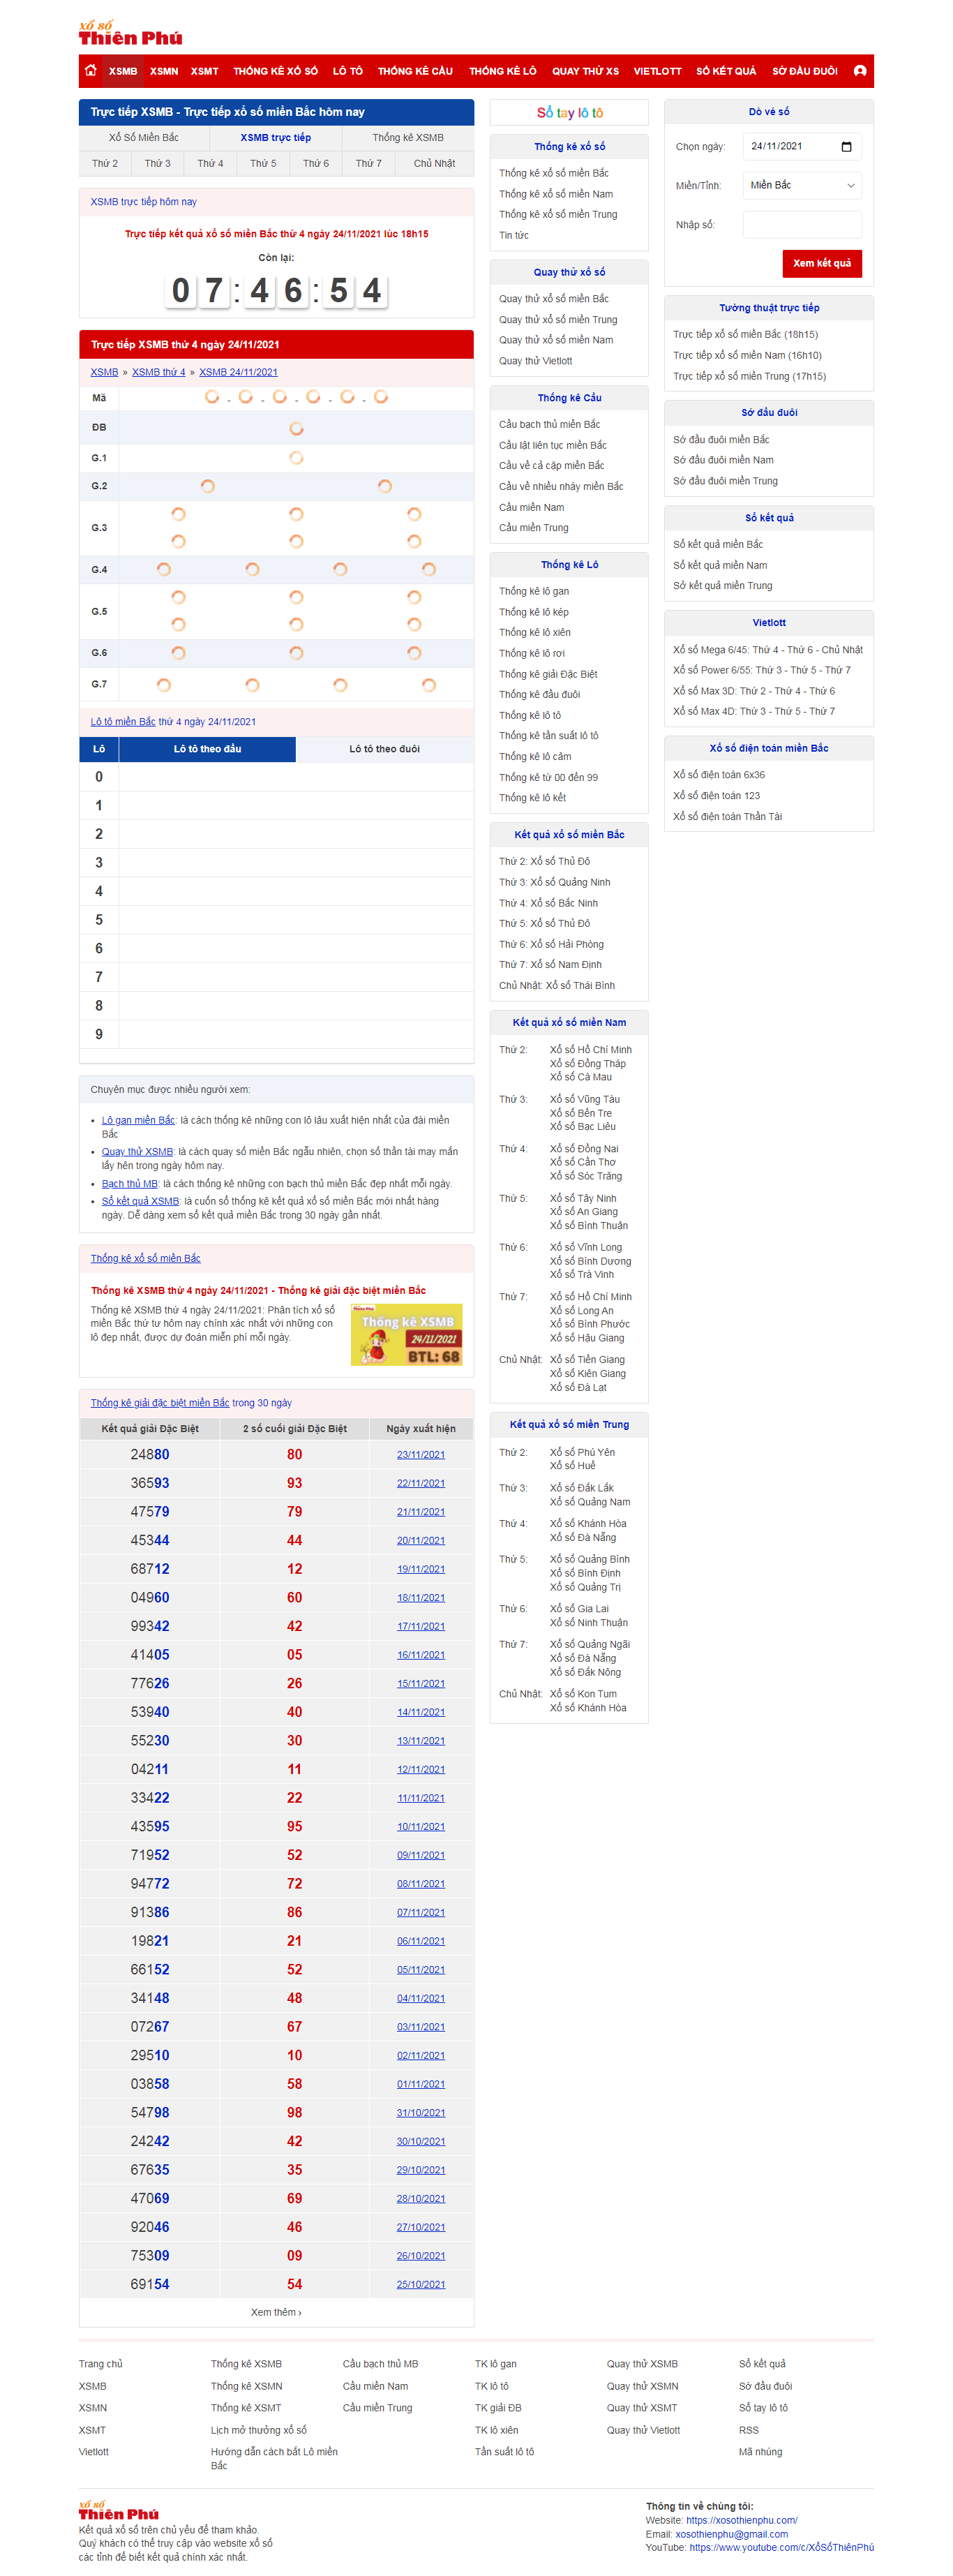The width and height of the screenshot is (953, 2576).
Task: Click the Nhập số input field
Action: coord(801,225)
